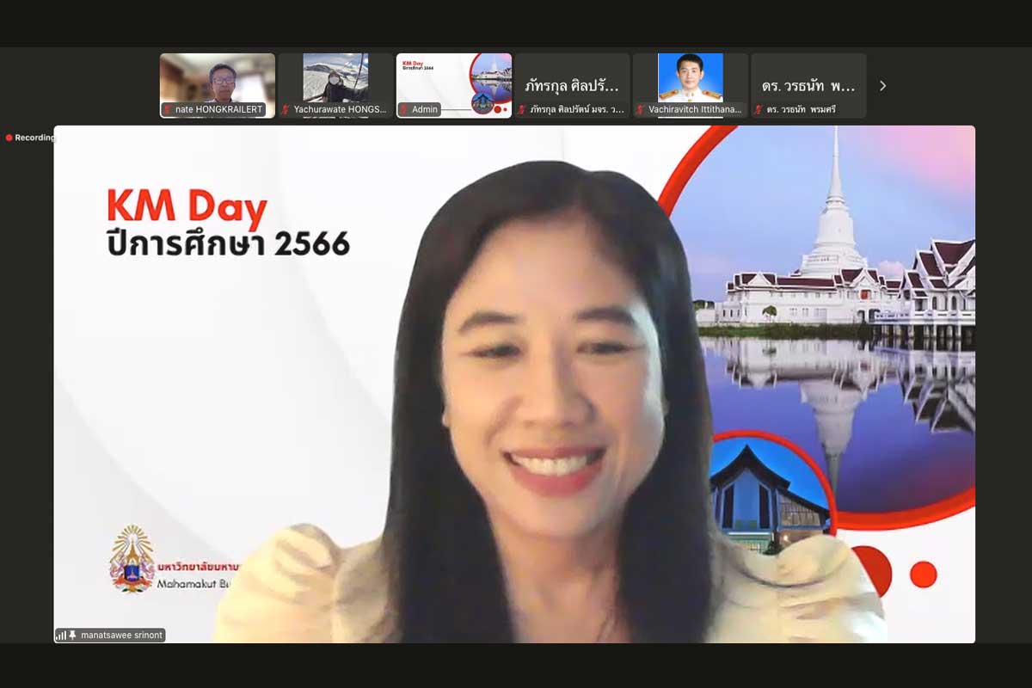Click the muted mic icon beside ภัทรกุล ศิลปรัตน์
This screenshot has width=1032, height=688.
click(522, 110)
